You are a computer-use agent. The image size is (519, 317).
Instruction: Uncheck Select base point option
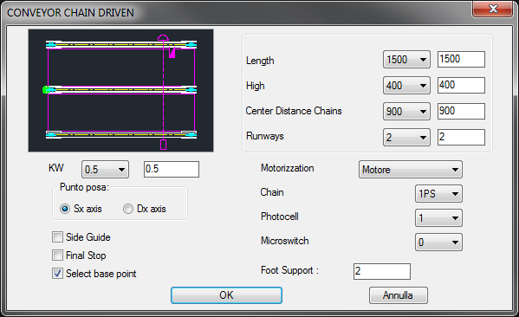pos(57,274)
